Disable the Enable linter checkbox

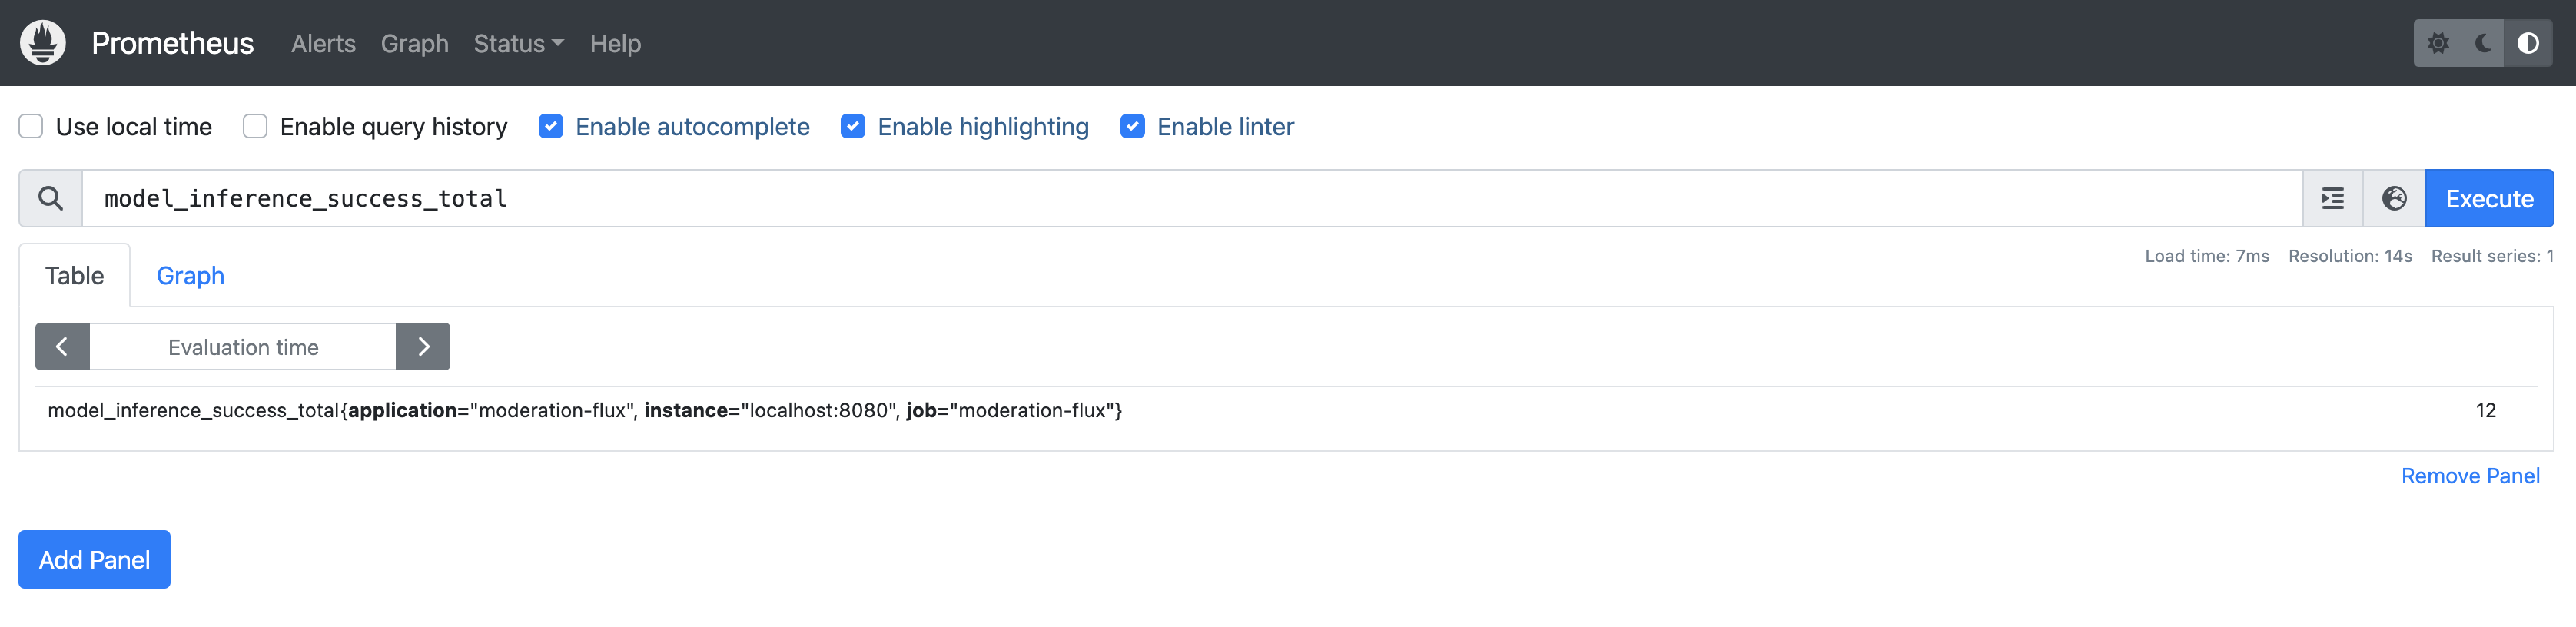click(x=1132, y=126)
